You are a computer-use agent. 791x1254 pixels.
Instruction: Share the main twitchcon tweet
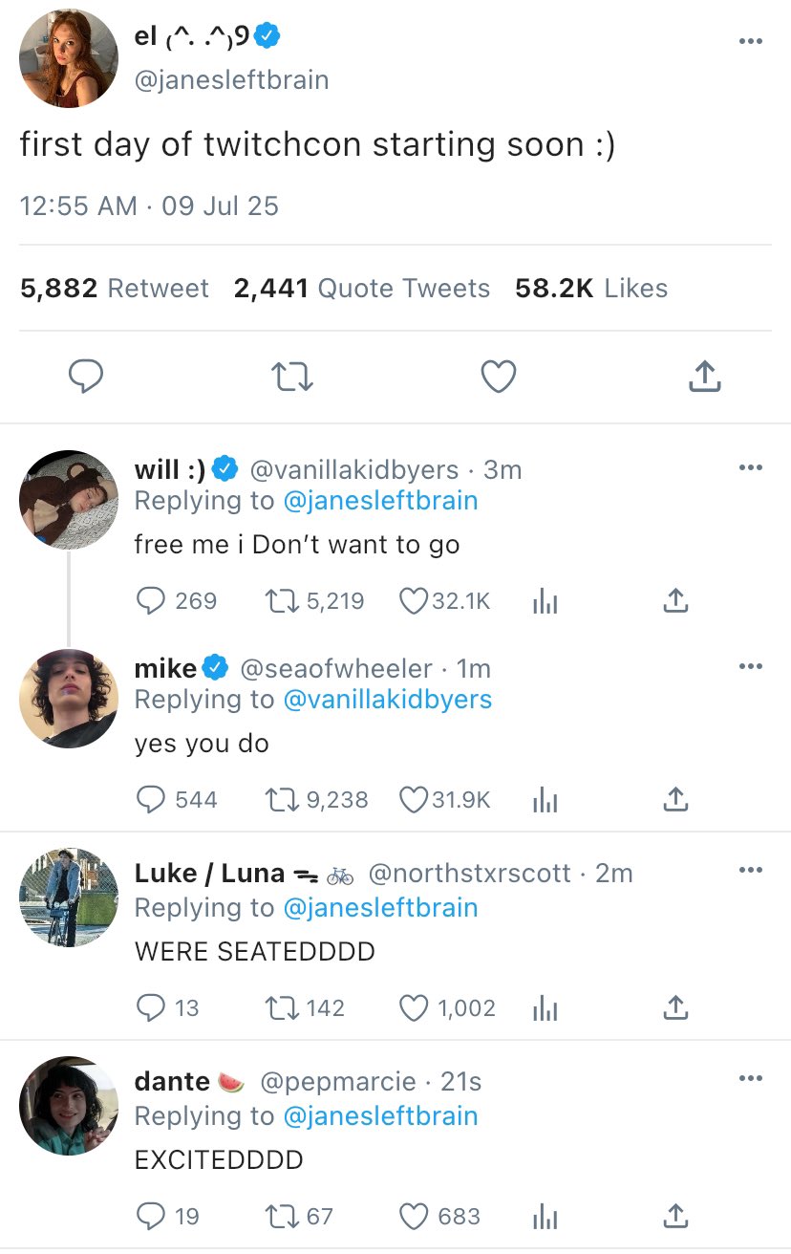point(704,377)
